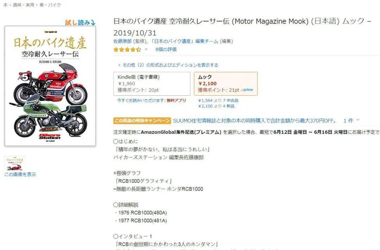Open the 8個の評価 reviews link
The image size is (380, 250).
click(166, 49)
